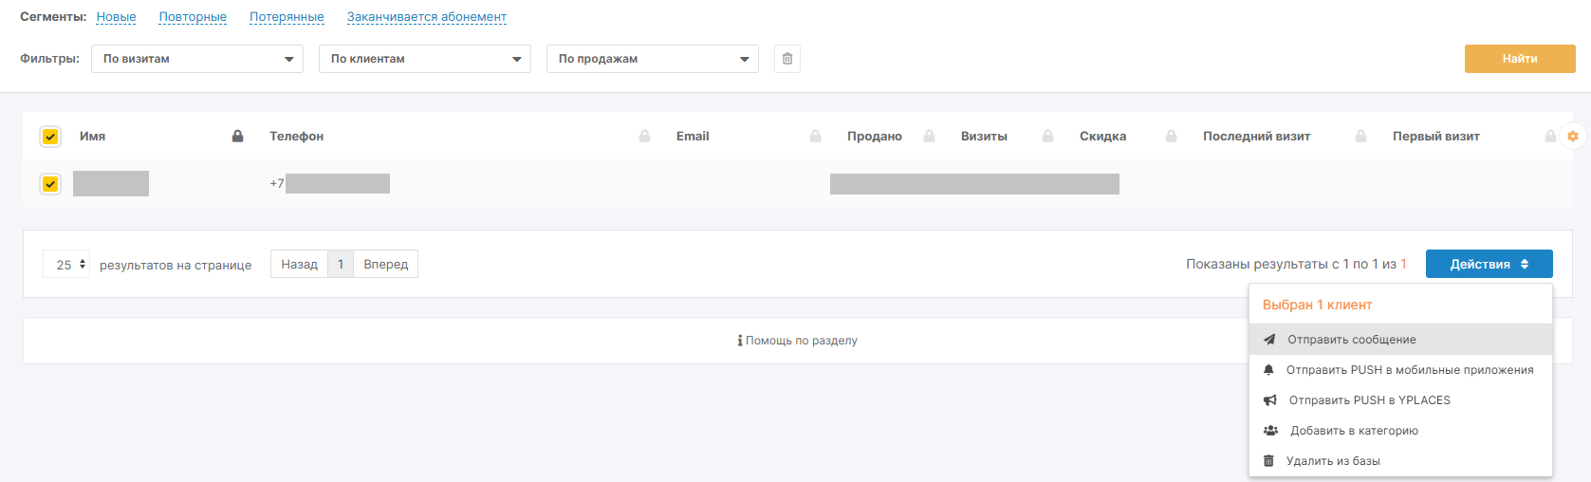Click the trash icon to clear filters
Screen dimensions: 1591x482
click(x=787, y=59)
